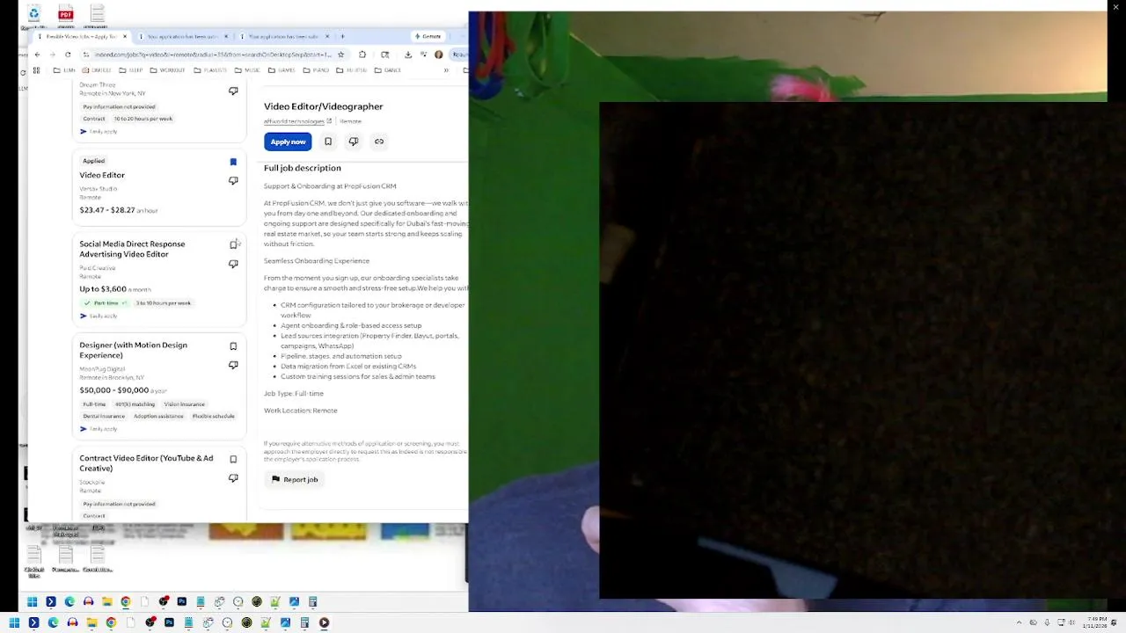
Task: Select the '$50,000 - $90,000' salary text
Action: pyautogui.click(x=114, y=390)
